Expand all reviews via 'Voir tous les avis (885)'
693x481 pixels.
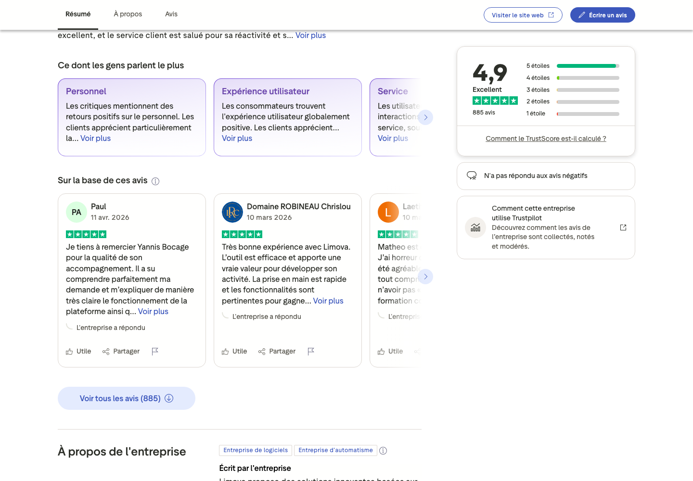coord(126,398)
